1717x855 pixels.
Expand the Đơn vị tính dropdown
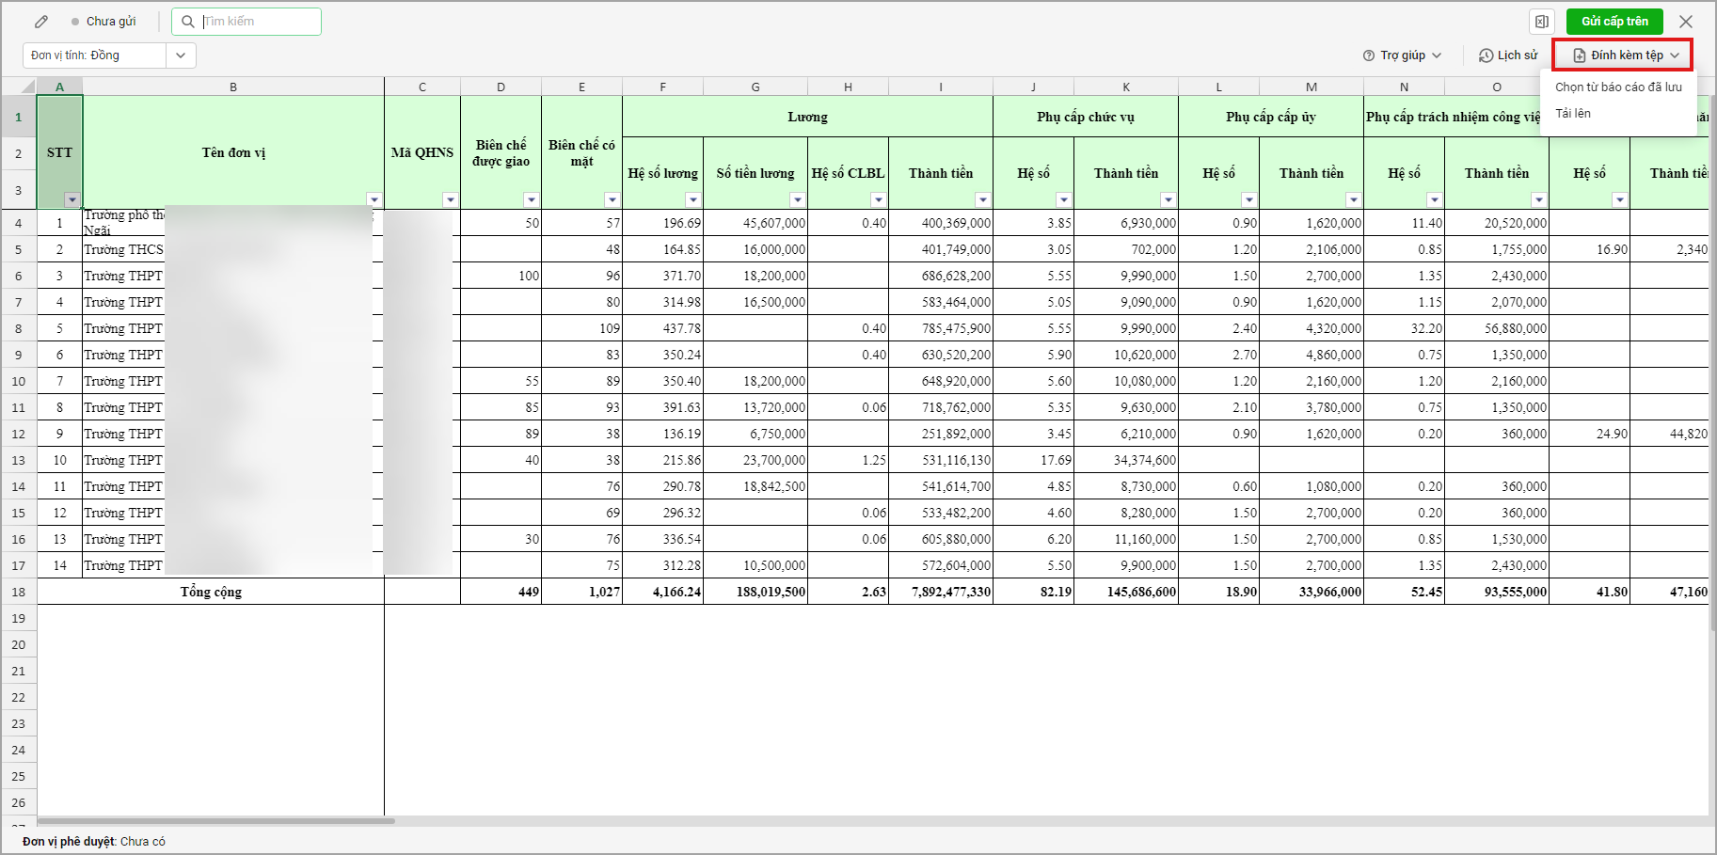181,55
